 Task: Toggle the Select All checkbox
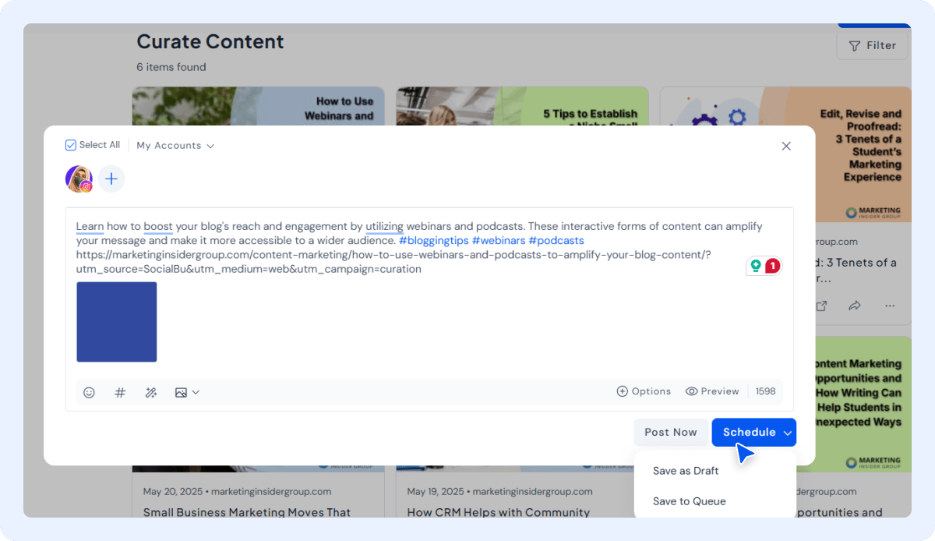[71, 145]
